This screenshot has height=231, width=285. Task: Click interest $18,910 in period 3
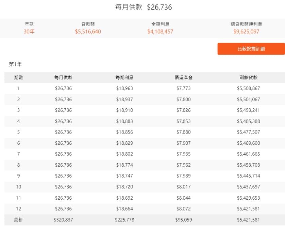tap(124, 110)
